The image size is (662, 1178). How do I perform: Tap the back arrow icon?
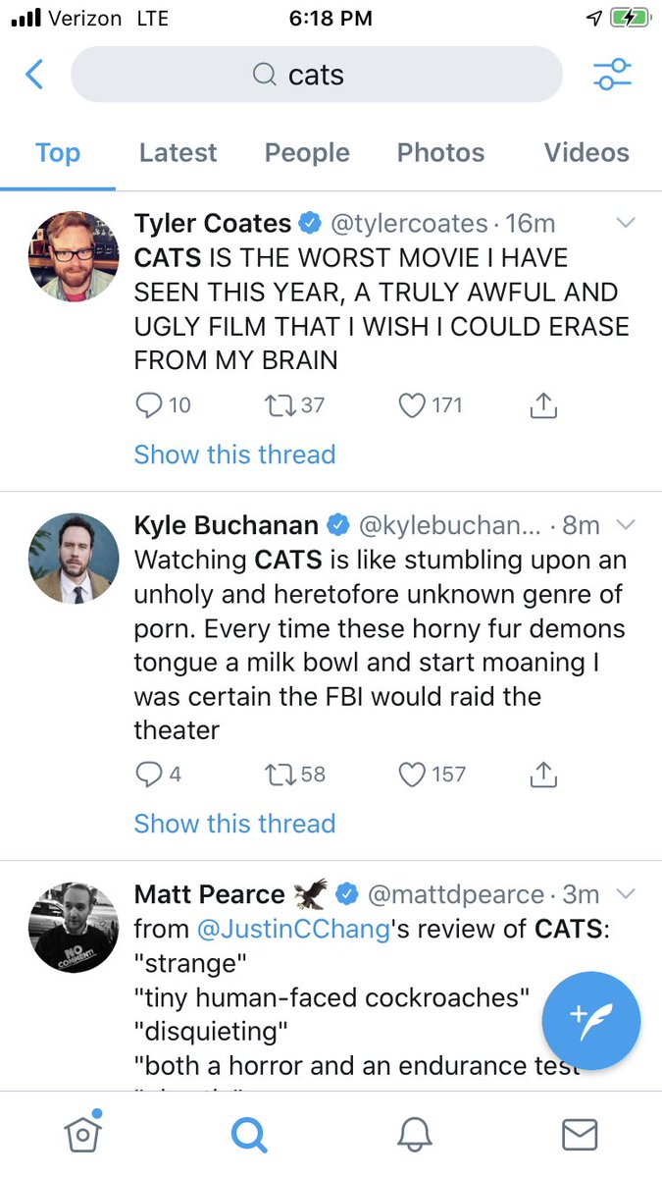pos(35,75)
